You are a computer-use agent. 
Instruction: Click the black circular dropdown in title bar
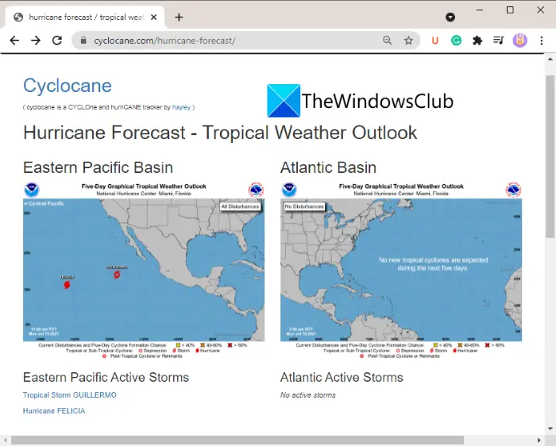(x=450, y=17)
